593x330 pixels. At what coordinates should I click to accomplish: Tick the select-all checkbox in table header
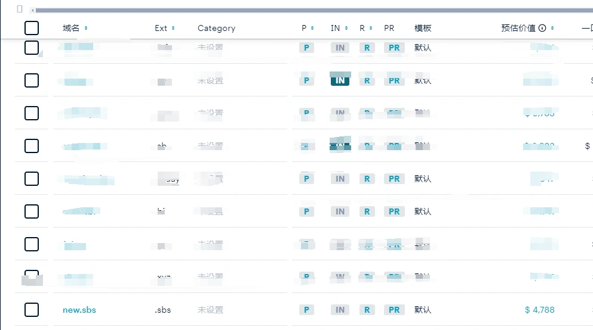pos(32,28)
